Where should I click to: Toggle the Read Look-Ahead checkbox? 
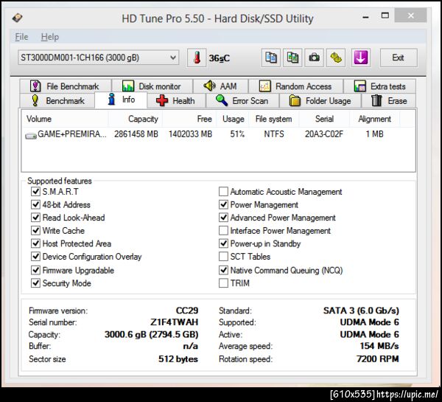pyautogui.click(x=35, y=218)
